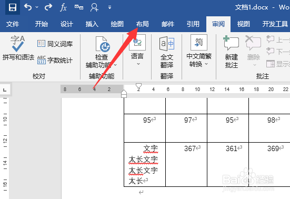Click the fx formula icon
Image resolution: width=290 pixels, height=199 pixels.
point(63,7)
